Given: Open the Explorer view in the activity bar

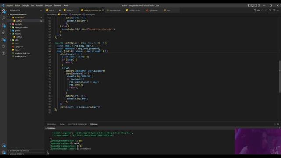Looking at the screenshot, I should tap(4, 11).
